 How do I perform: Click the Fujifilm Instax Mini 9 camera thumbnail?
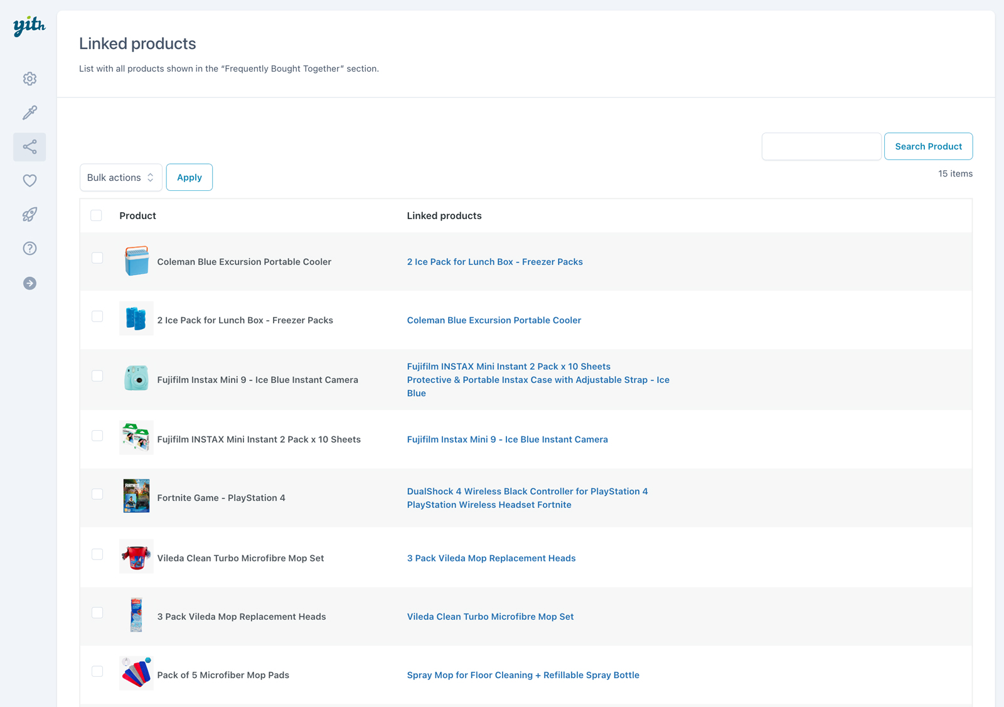pyautogui.click(x=136, y=379)
